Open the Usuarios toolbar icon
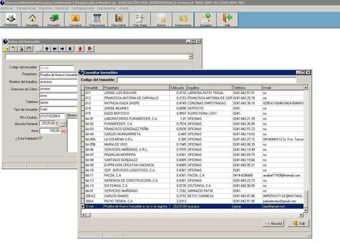 click(206, 20)
